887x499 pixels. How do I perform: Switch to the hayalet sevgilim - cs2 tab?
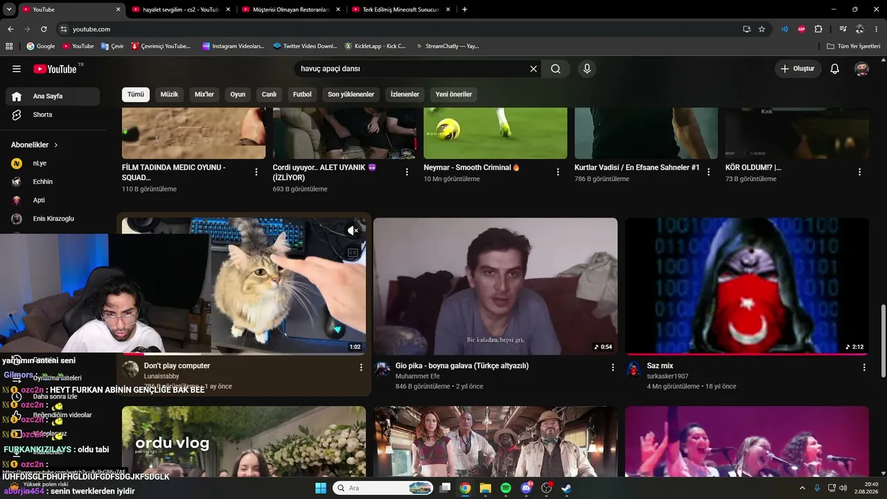click(x=181, y=10)
